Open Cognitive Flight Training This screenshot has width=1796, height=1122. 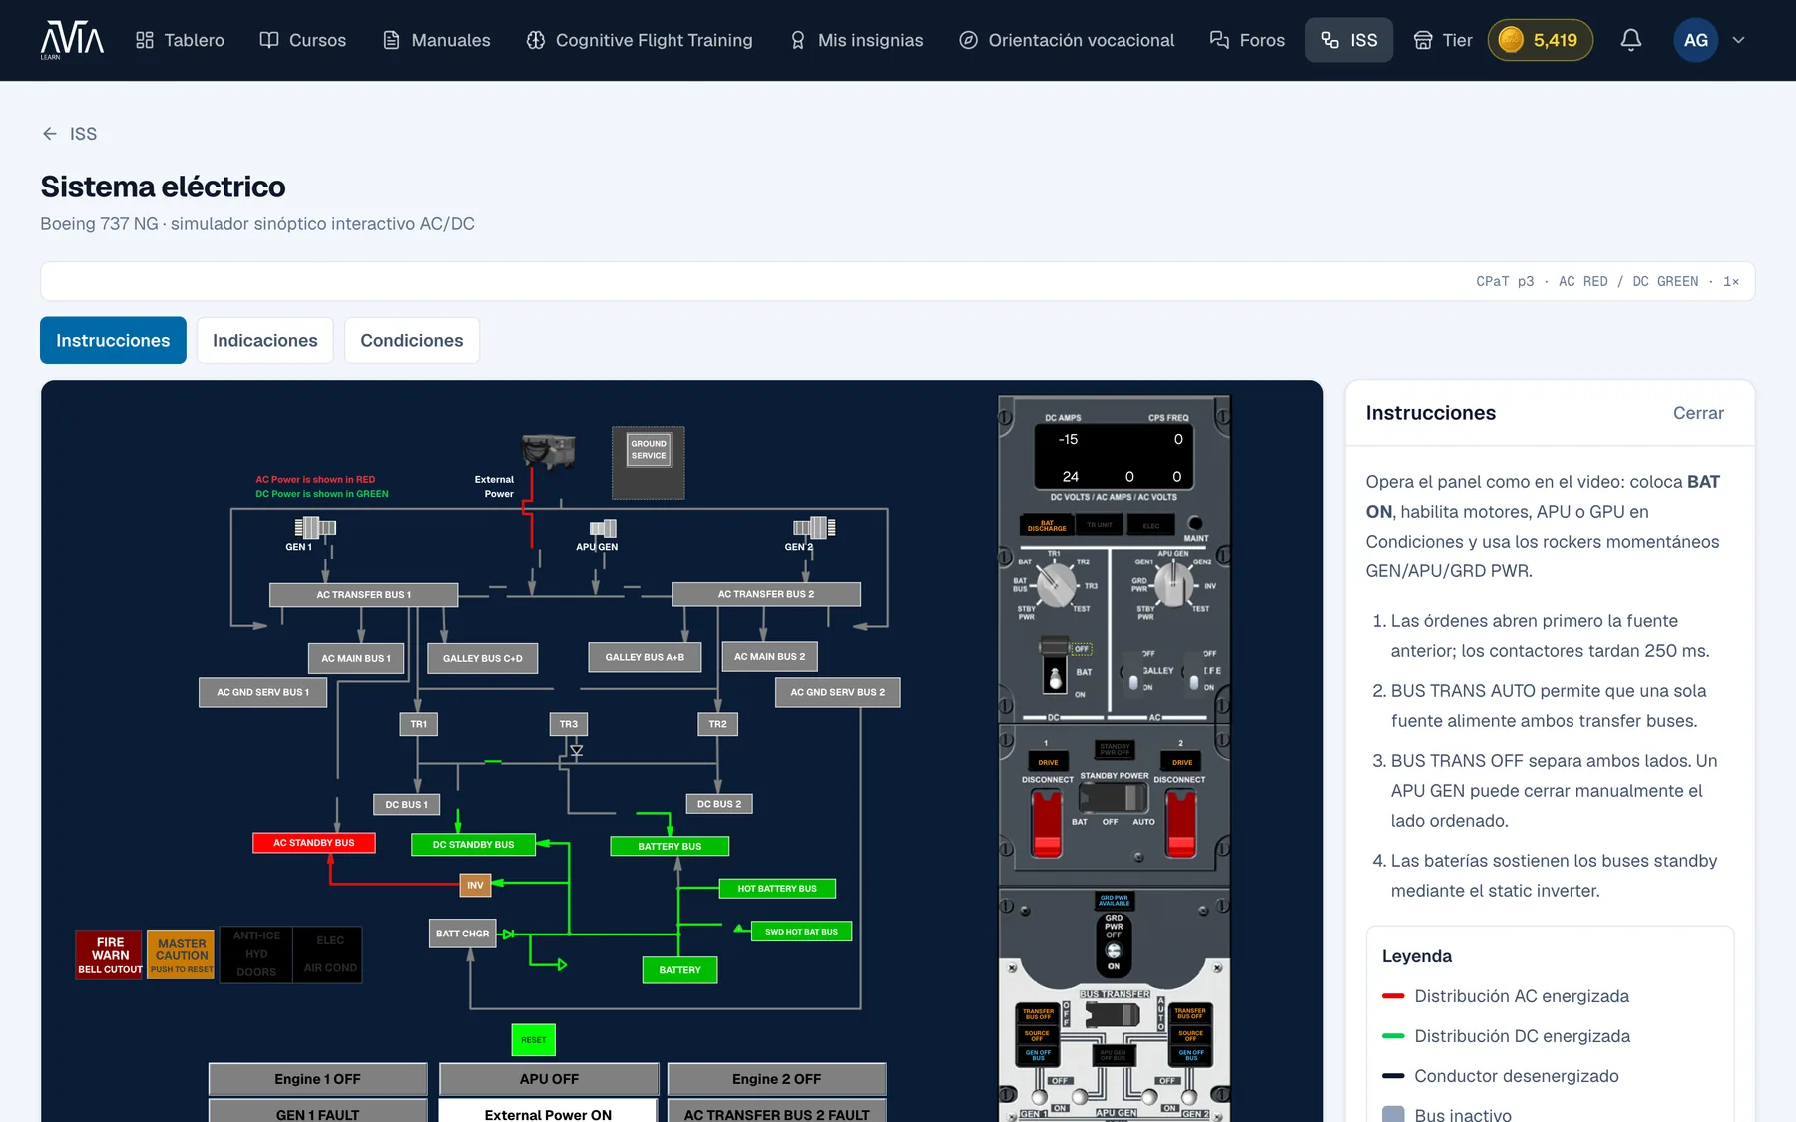(640, 40)
